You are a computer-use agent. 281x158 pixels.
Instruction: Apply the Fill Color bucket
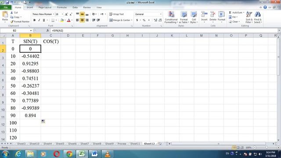62,20
